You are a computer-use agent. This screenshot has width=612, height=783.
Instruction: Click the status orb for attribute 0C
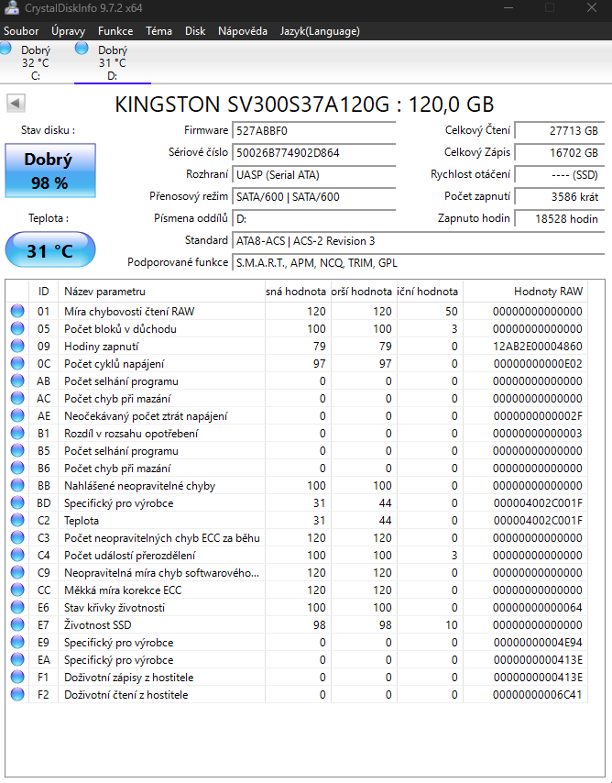(x=17, y=363)
